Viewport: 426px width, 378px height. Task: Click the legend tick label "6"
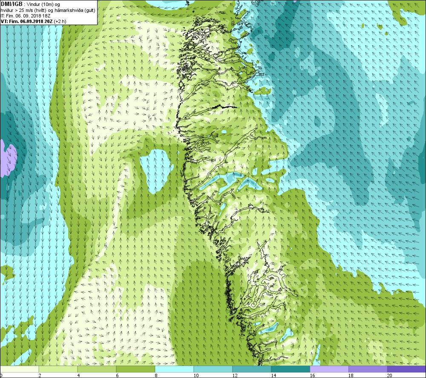(118, 375)
